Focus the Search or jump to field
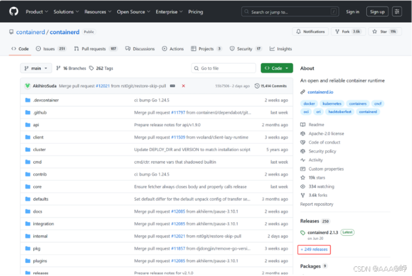Screen dimensions: 412x276 point(290,12)
